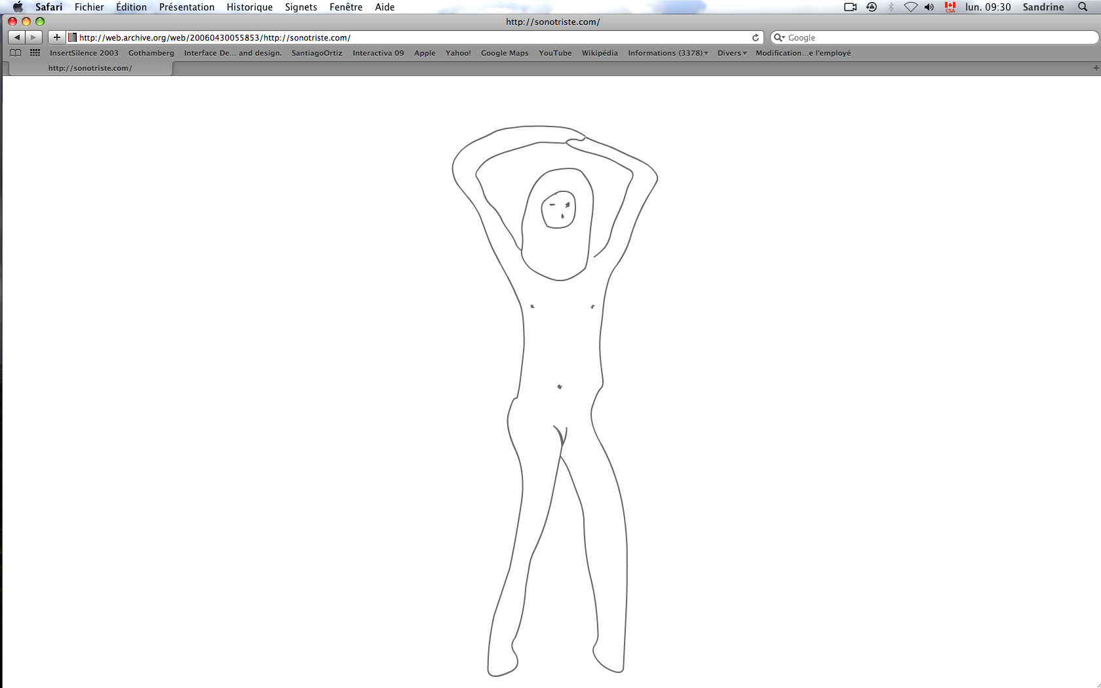Open the Présentation menu

click(187, 7)
